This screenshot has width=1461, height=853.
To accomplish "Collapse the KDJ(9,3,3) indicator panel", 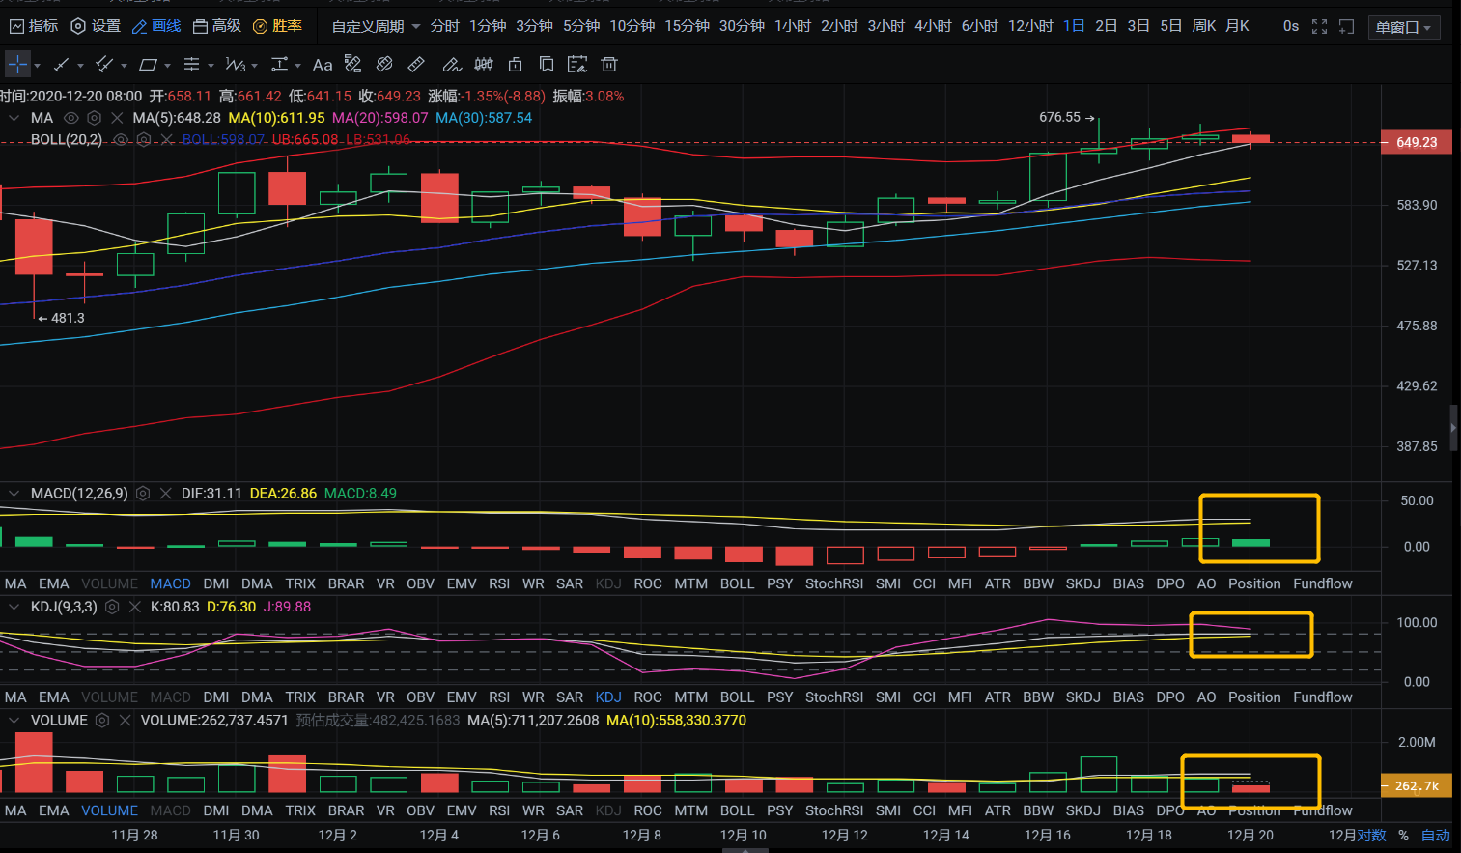I will 14,607.
